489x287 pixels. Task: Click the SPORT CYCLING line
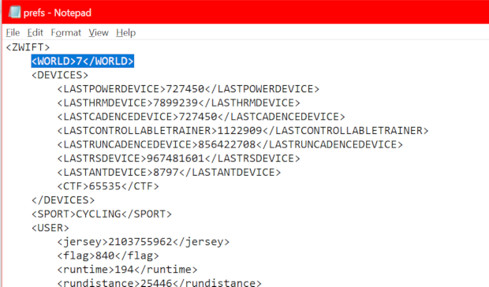(102, 214)
